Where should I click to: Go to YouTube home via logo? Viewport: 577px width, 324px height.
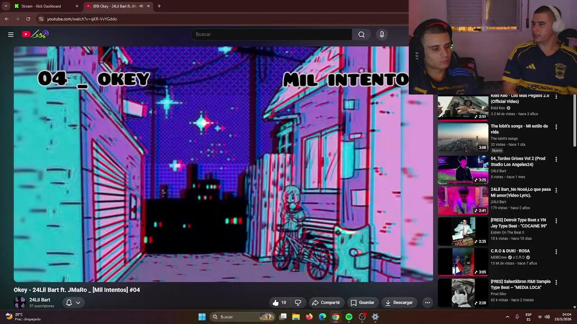point(35,34)
